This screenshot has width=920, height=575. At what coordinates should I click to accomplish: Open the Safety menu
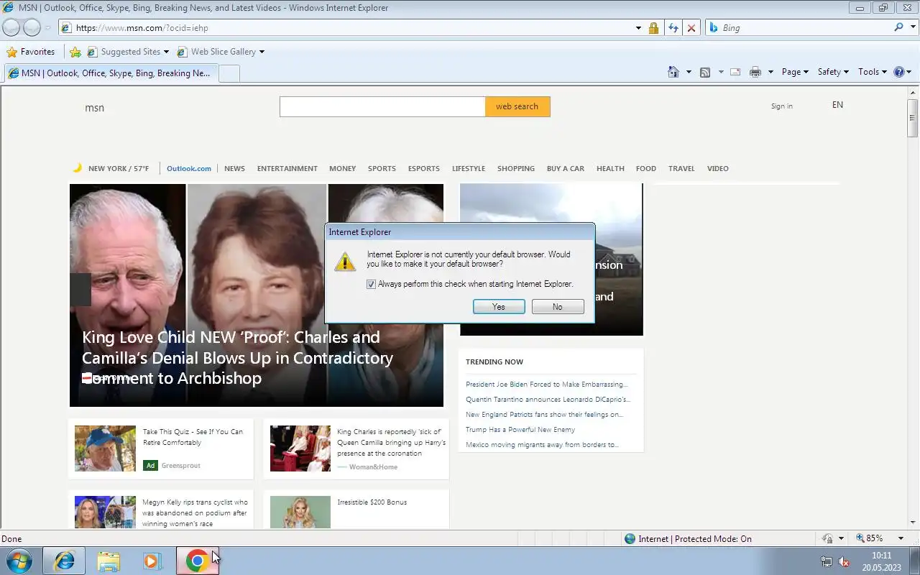(x=833, y=72)
